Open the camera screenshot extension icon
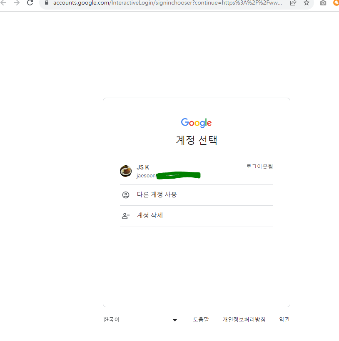The image size is (339, 341). click(323, 3)
